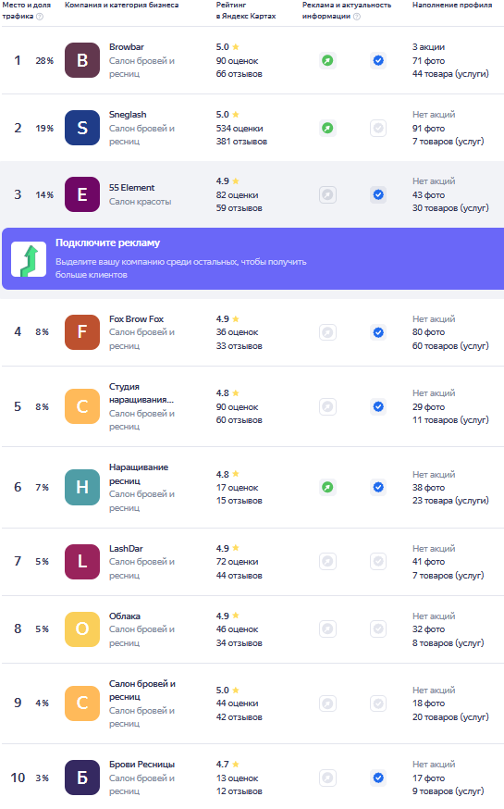Image resolution: width=504 pixels, height=809 pixels.
Task: Click the Browbar company avatar letter B
Action: pos(82,60)
